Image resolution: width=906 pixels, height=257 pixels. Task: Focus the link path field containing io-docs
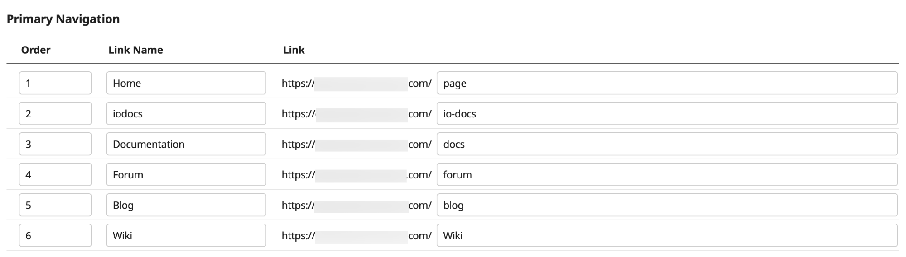click(x=667, y=113)
